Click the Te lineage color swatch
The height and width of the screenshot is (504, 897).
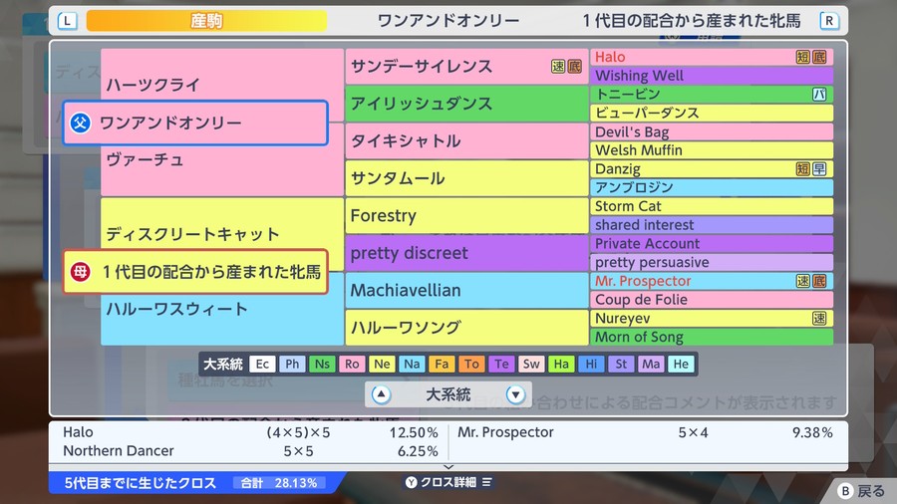(x=501, y=364)
